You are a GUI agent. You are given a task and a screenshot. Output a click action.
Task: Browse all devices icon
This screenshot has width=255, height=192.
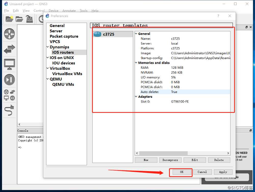9,95
